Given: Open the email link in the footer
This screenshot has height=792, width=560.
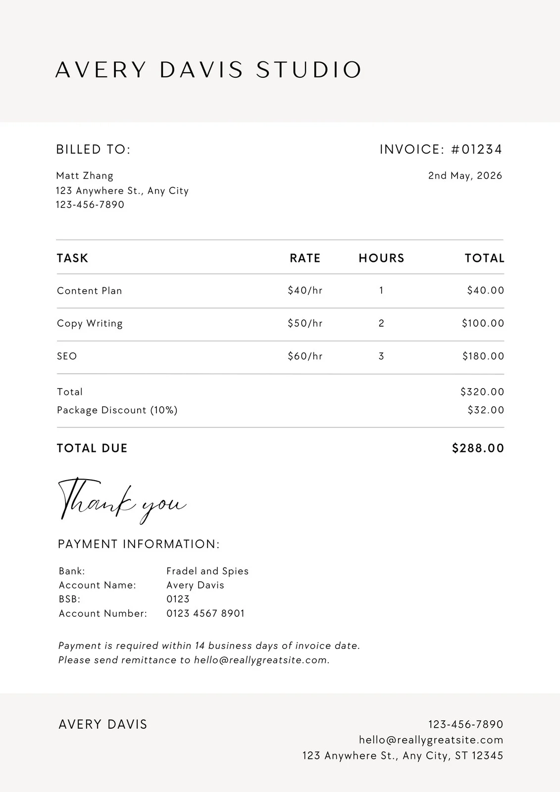Looking at the screenshot, I should click(x=431, y=740).
